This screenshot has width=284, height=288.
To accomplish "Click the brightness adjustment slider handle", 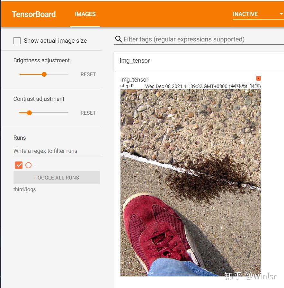I will [44, 74].
